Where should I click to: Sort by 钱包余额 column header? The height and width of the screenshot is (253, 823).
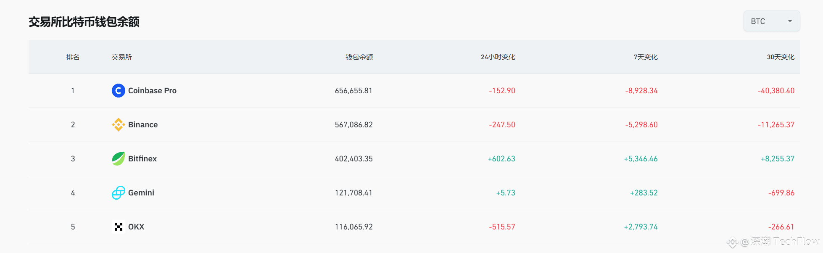coord(359,57)
